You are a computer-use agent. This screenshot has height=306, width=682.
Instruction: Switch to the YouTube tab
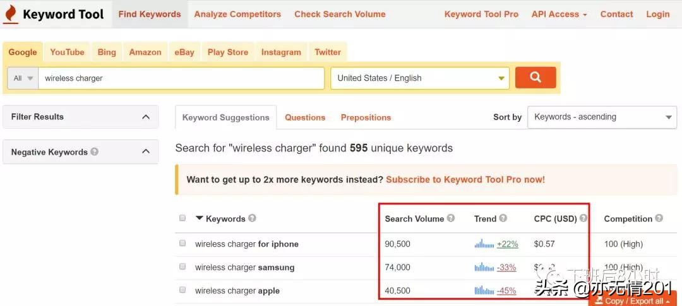[x=67, y=52]
